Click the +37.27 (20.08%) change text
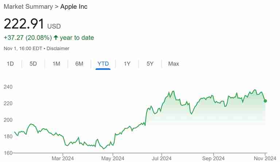Screen dimensions: 280x162 coord(27,38)
